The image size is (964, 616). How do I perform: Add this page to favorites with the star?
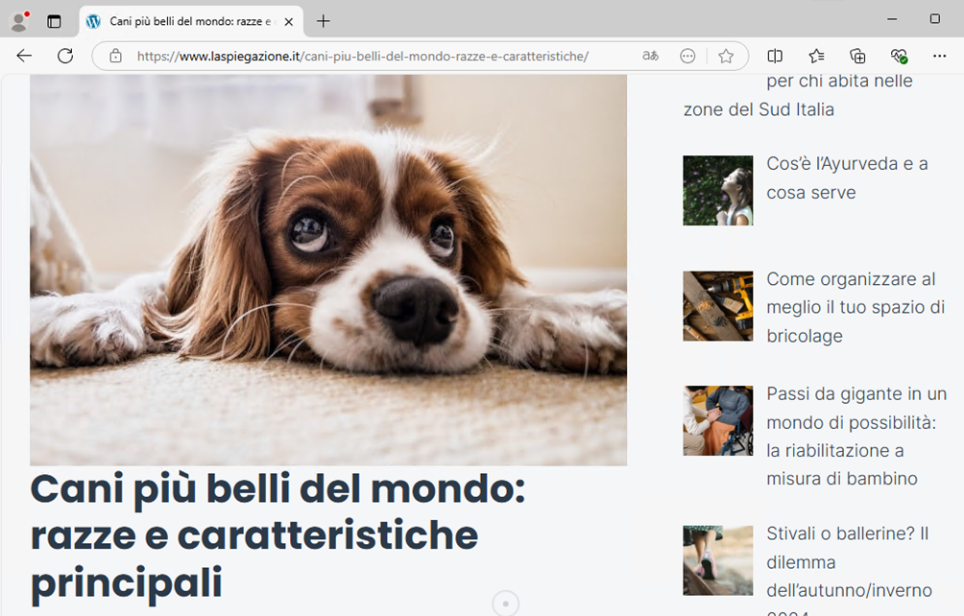[726, 56]
